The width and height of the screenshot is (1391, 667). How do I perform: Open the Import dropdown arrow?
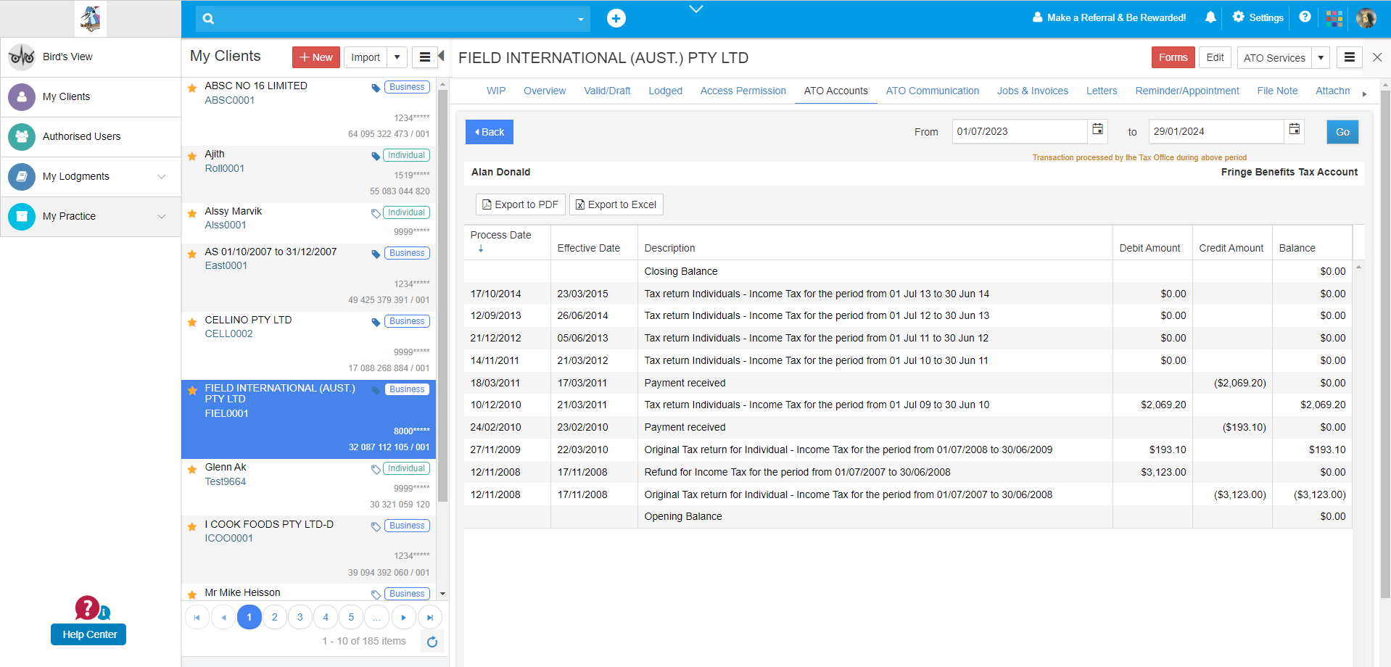click(x=397, y=57)
